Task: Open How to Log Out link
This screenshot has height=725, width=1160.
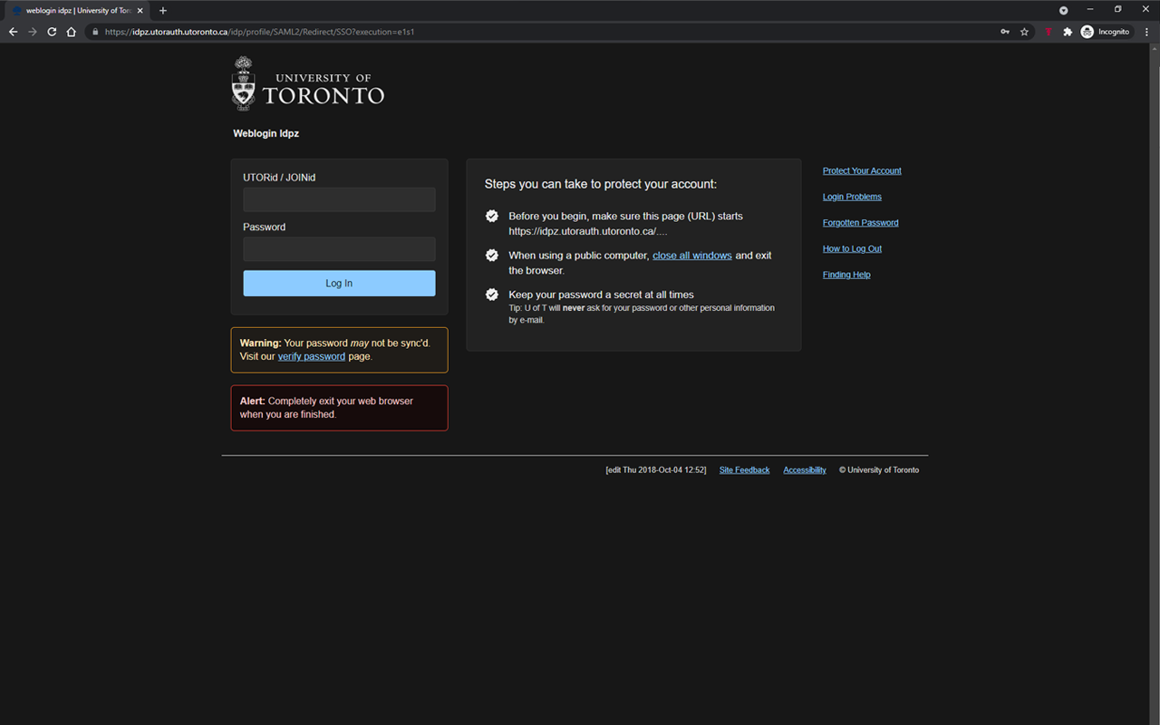Action: (x=852, y=248)
